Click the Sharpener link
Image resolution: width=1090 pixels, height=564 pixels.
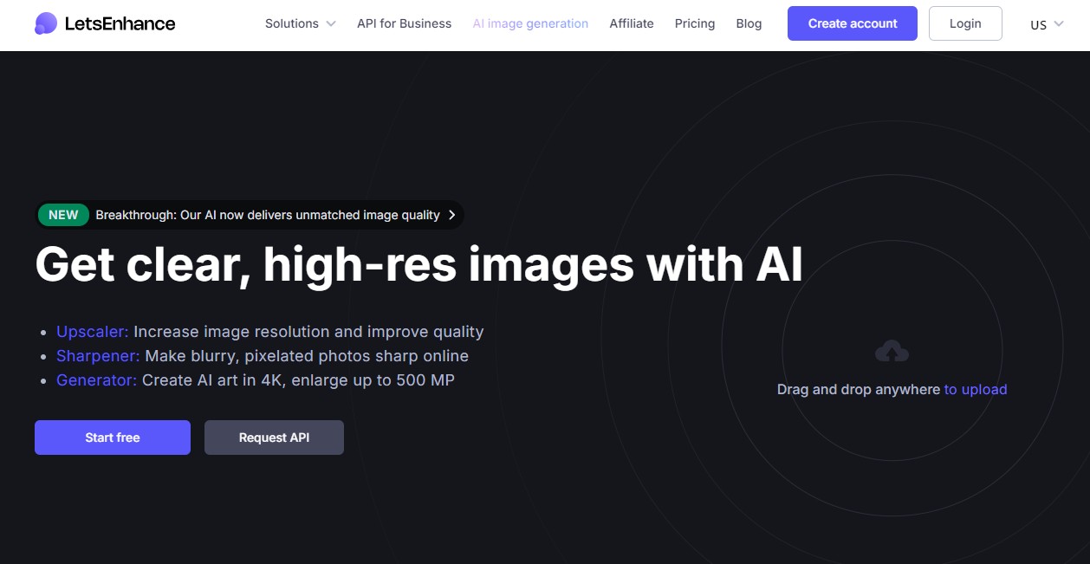tap(97, 355)
